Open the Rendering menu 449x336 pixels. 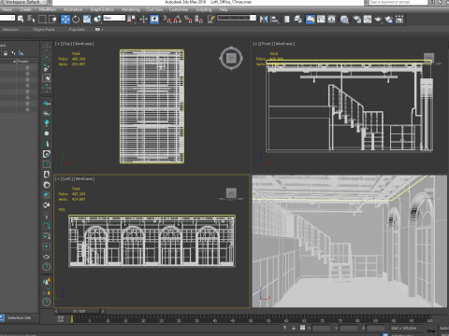point(131,9)
